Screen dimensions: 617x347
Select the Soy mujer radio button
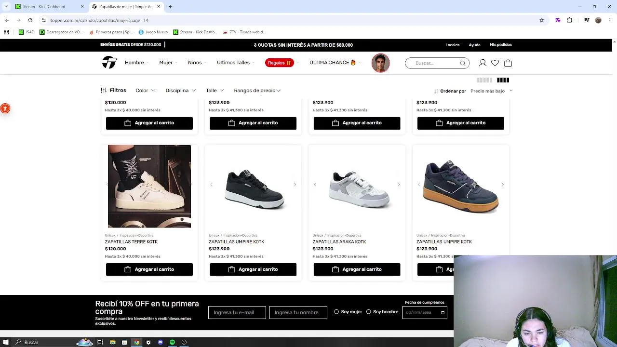[336, 312]
